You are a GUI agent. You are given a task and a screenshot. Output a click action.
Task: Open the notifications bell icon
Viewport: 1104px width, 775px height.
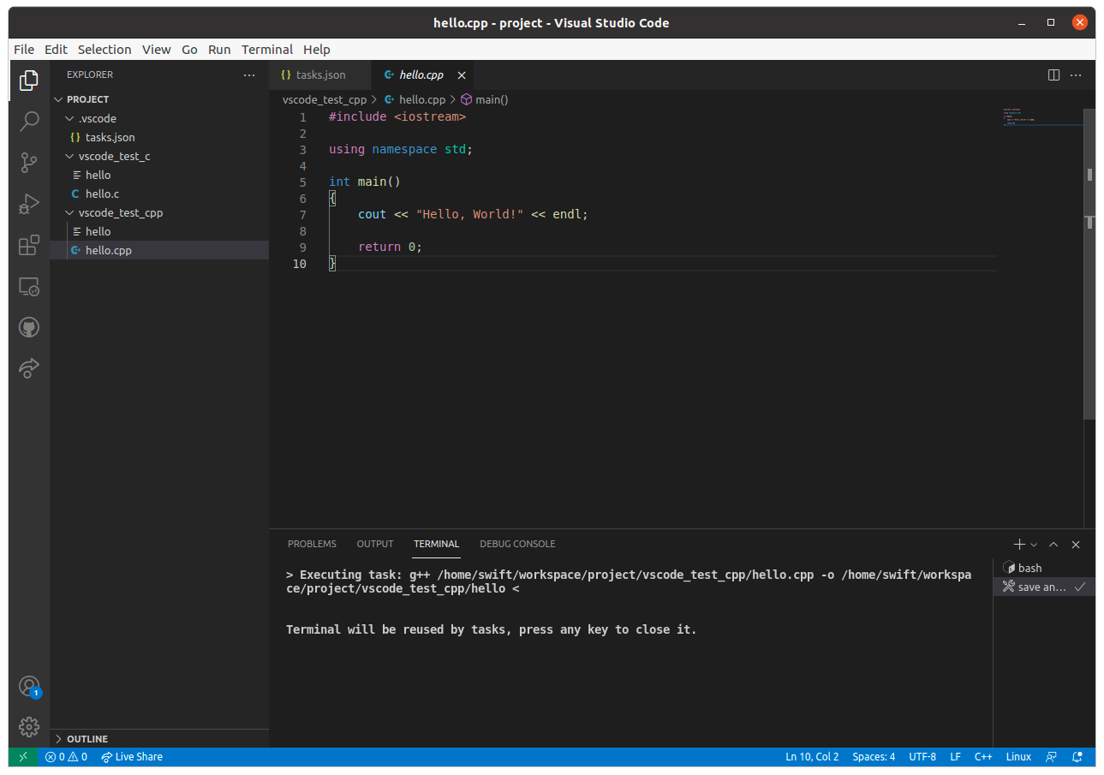[1079, 757]
